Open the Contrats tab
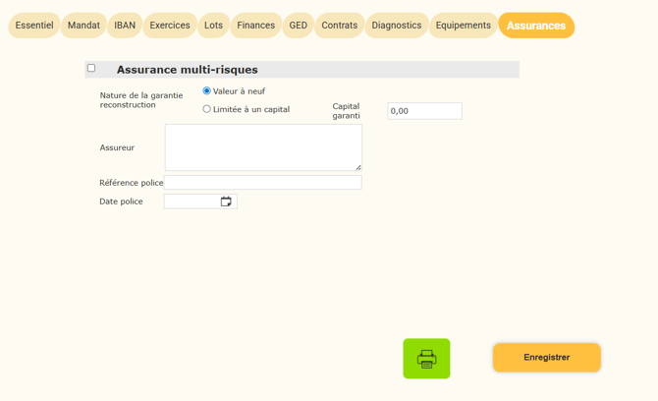Image resolution: width=658 pixels, height=401 pixels. coord(340,26)
